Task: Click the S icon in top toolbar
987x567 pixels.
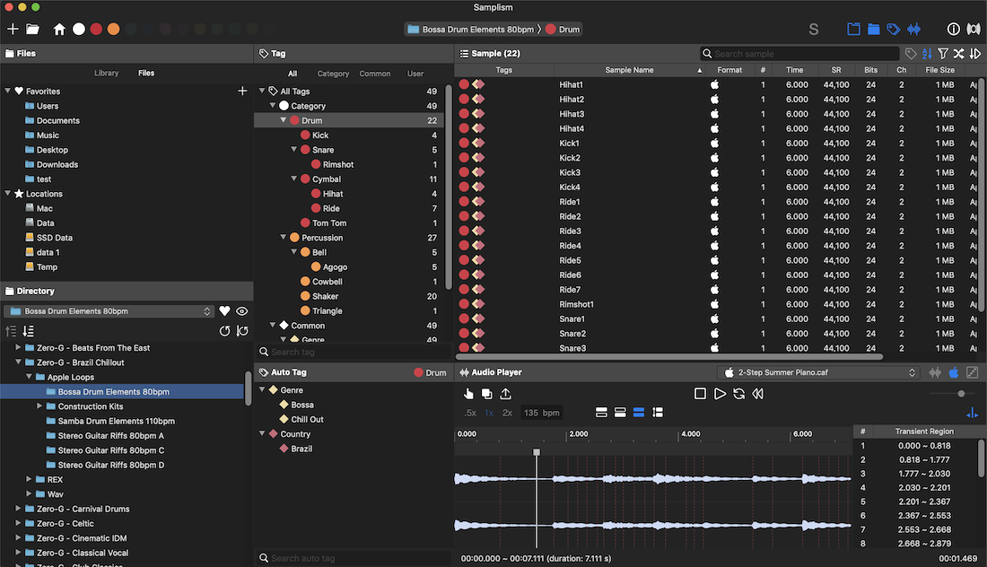Action: 813,29
